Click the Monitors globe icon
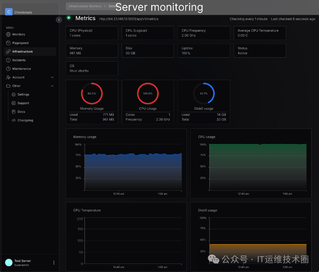 click(9, 34)
